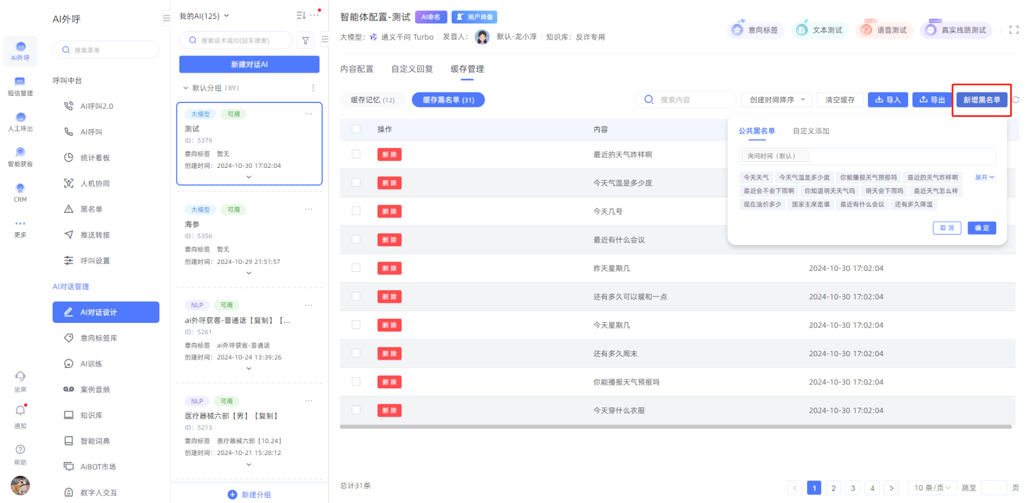This screenshot has height=503, width=1026.
Task: Click the 新建对话AI button
Action: 249,64
